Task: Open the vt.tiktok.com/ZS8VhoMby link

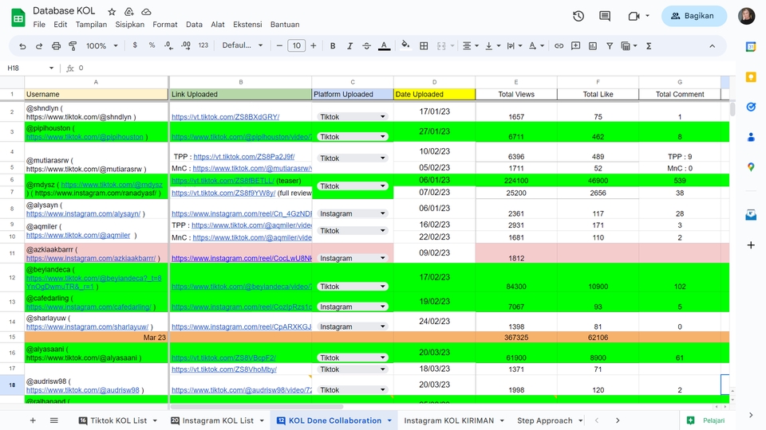Action: point(223,369)
